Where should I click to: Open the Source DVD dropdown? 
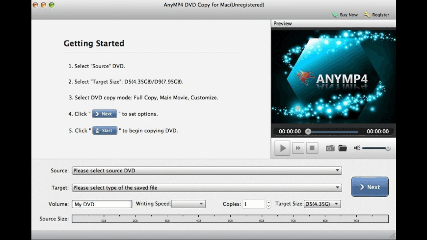click(207, 170)
